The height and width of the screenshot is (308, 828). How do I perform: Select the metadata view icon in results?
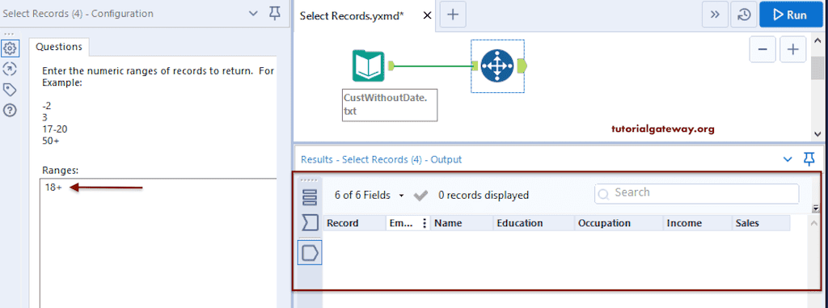tap(310, 223)
